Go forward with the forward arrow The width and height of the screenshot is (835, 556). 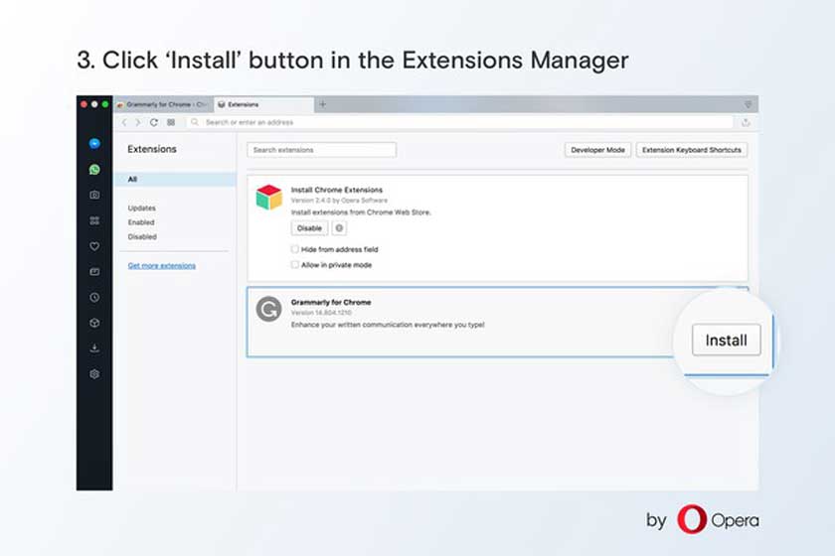138,122
